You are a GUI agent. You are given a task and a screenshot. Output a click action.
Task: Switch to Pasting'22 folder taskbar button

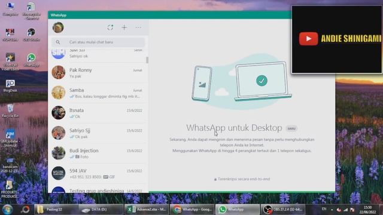tap(56, 210)
